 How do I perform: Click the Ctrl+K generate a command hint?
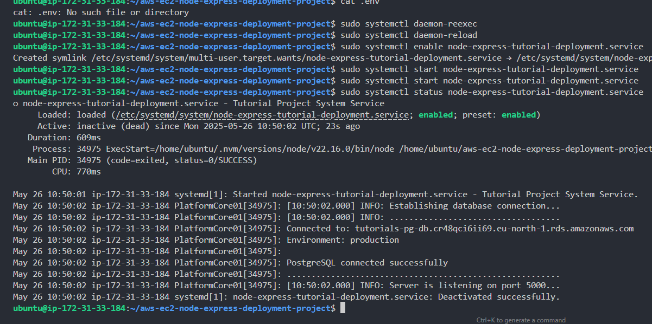(521, 320)
